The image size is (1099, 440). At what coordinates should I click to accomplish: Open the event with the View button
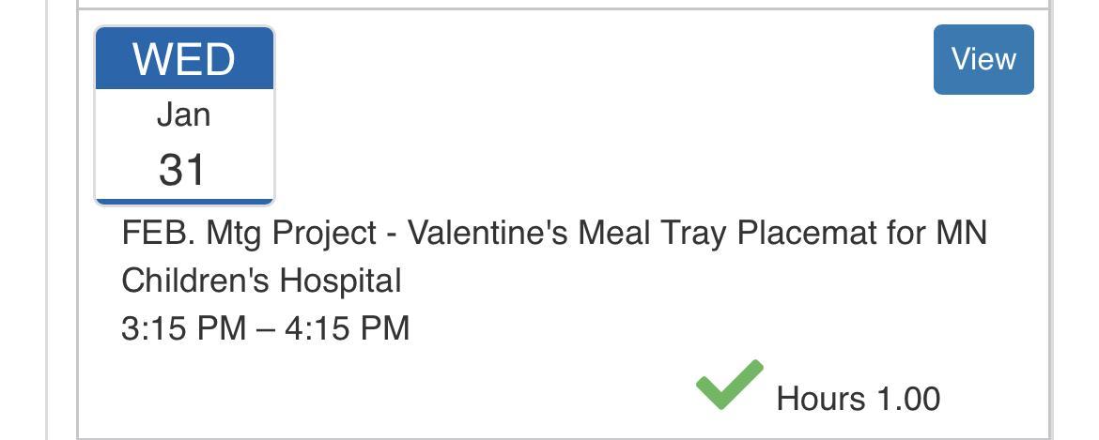point(983,59)
